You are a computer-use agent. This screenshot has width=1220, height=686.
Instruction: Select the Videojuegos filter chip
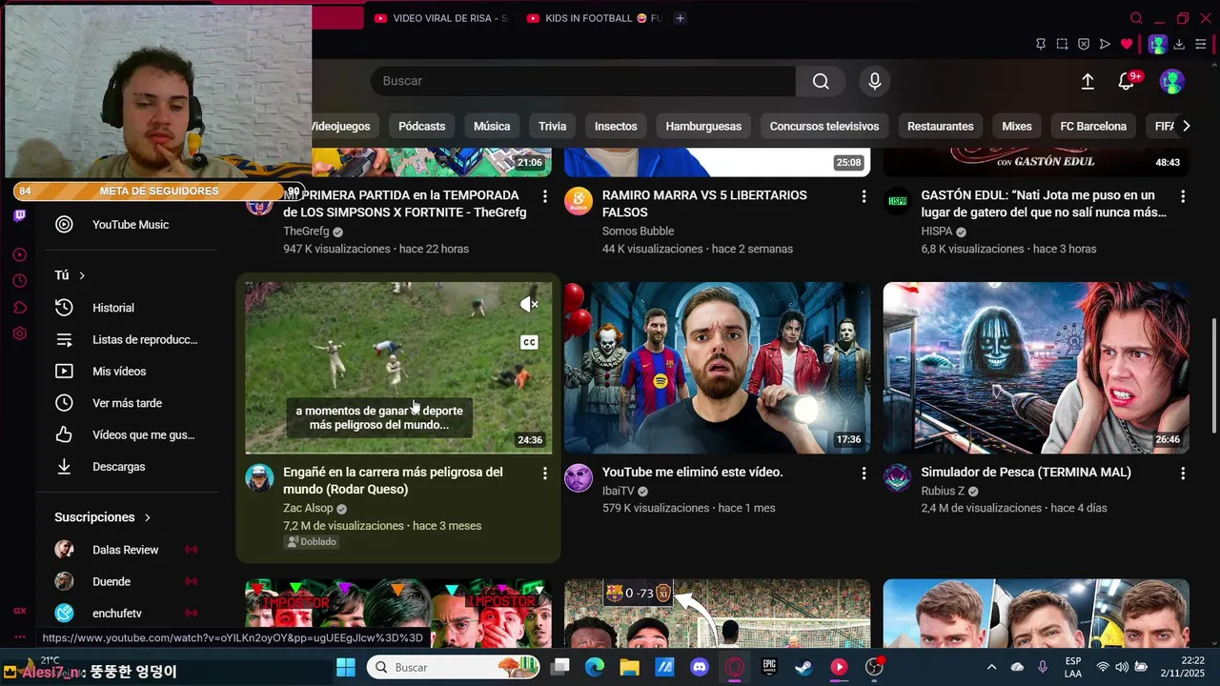(341, 126)
